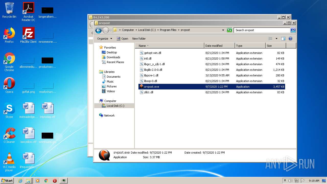Sort by Type column header
Image resolution: width=327 pixels, height=184 pixels.
click(250, 46)
